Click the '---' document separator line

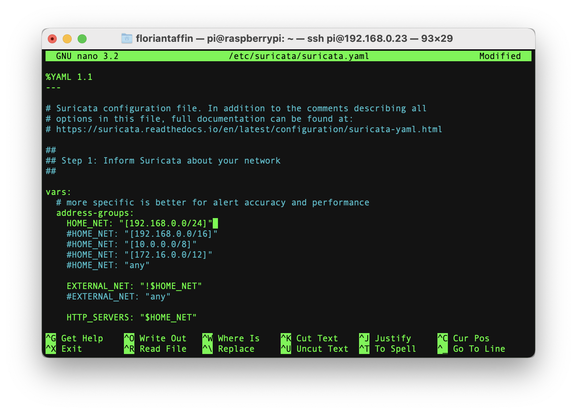pos(53,87)
